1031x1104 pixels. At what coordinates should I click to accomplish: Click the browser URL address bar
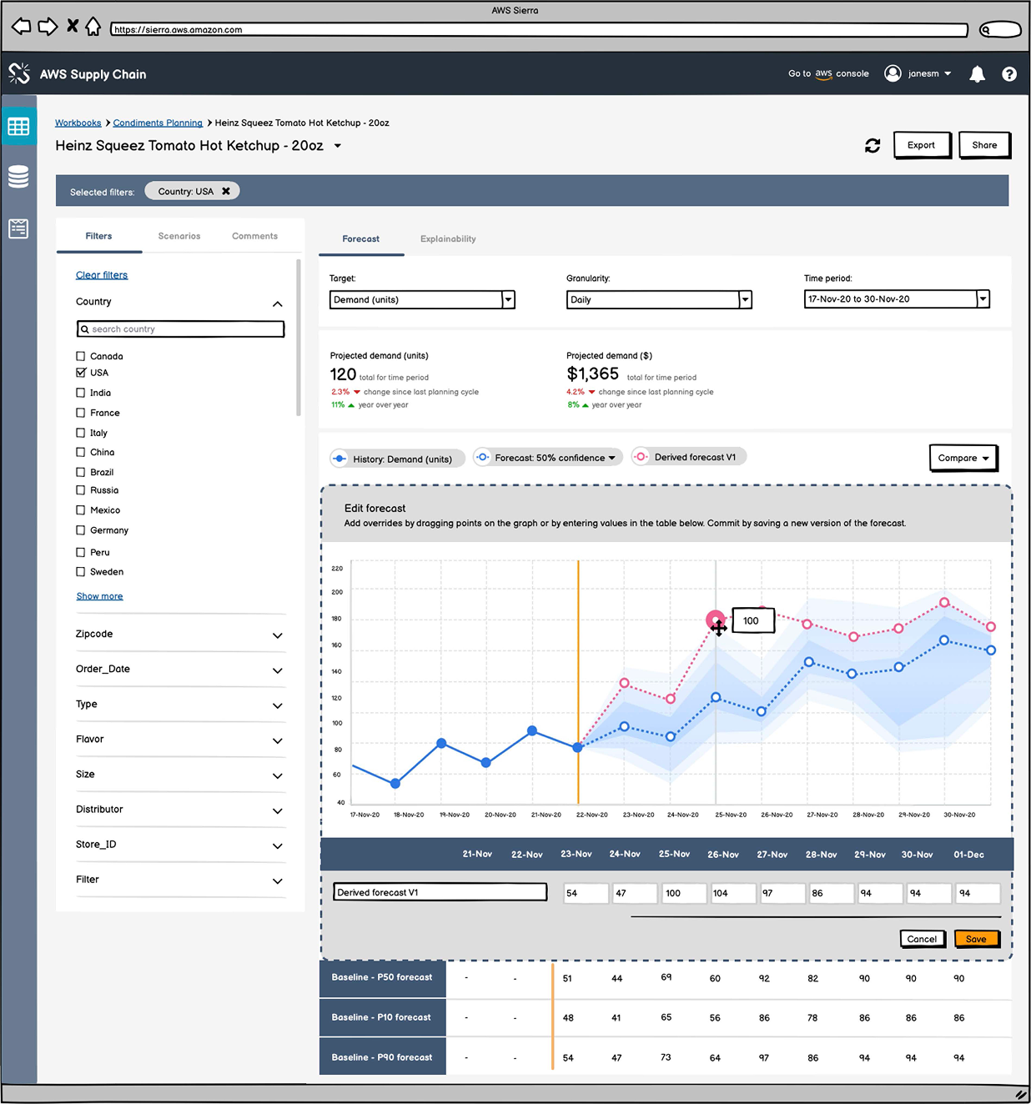539,30
